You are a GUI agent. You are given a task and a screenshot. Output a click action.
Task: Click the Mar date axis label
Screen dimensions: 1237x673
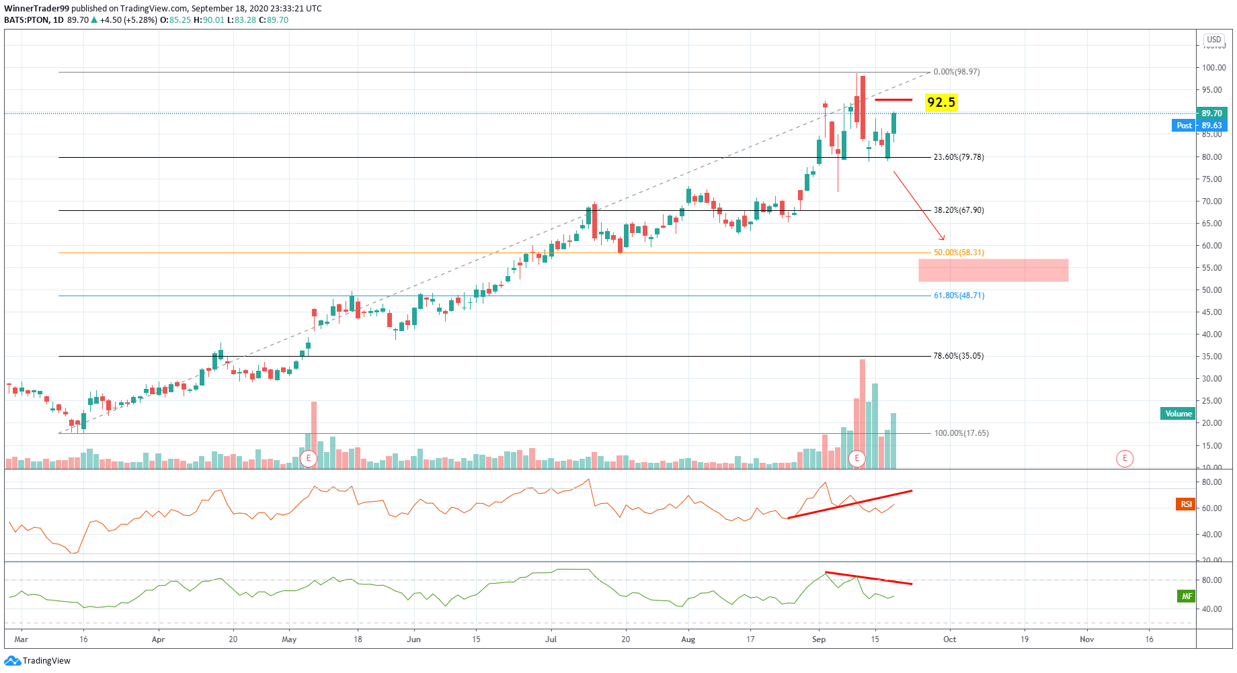pos(22,639)
